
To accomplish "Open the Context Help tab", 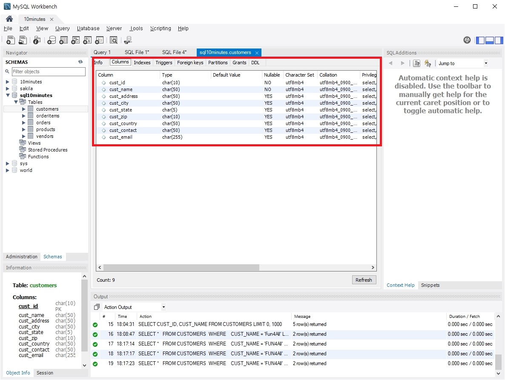I will tap(400, 285).
